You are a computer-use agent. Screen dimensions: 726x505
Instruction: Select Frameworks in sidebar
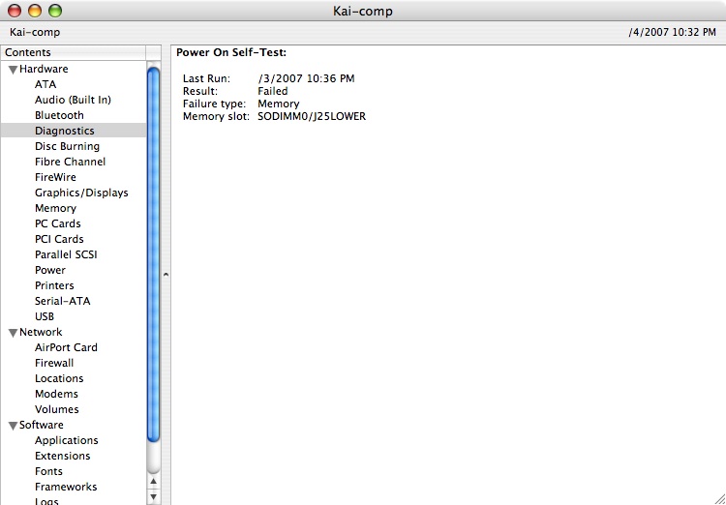click(66, 487)
